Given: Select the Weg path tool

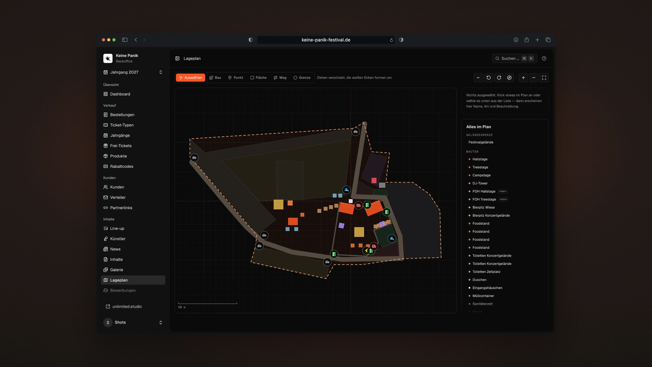Looking at the screenshot, I should [x=280, y=77].
